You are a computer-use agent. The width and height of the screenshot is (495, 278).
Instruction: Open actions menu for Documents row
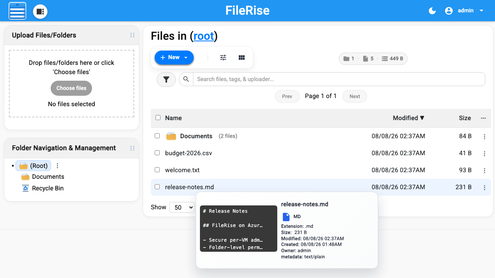pos(485,137)
